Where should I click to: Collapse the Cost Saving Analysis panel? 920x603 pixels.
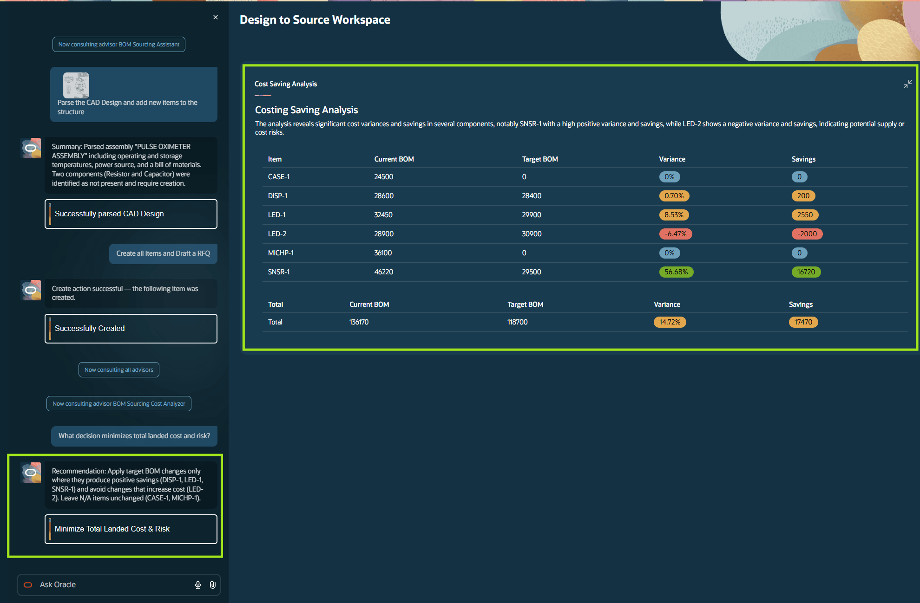tap(908, 84)
